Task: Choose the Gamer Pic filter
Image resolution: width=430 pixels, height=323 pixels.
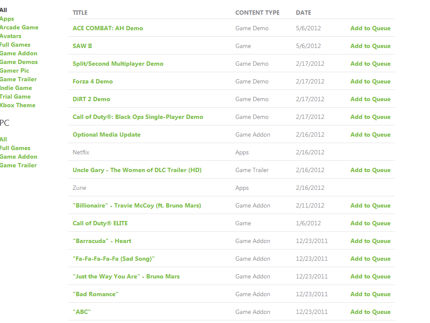Action: coord(14,70)
